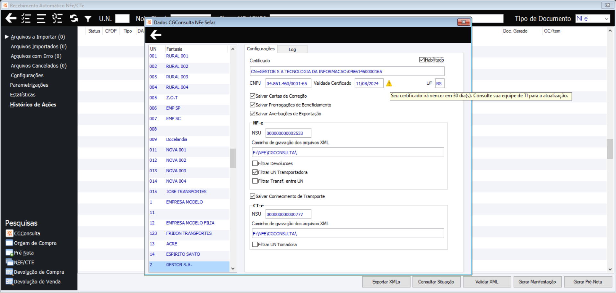This screenshot has height=293, width=616.
Task: Click the funnel filter toolbar icon
Action: tap(88, 19)
